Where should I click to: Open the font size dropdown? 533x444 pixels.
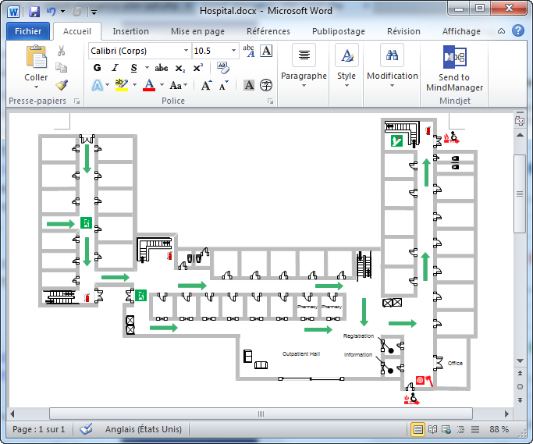coord(233,51)
